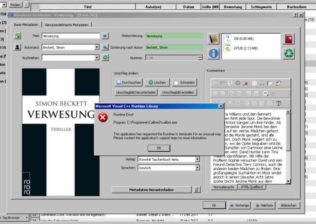Screen dimensions: 316x224
Task: Toggle ordered list in comments editor
Action: pos(215,93)
